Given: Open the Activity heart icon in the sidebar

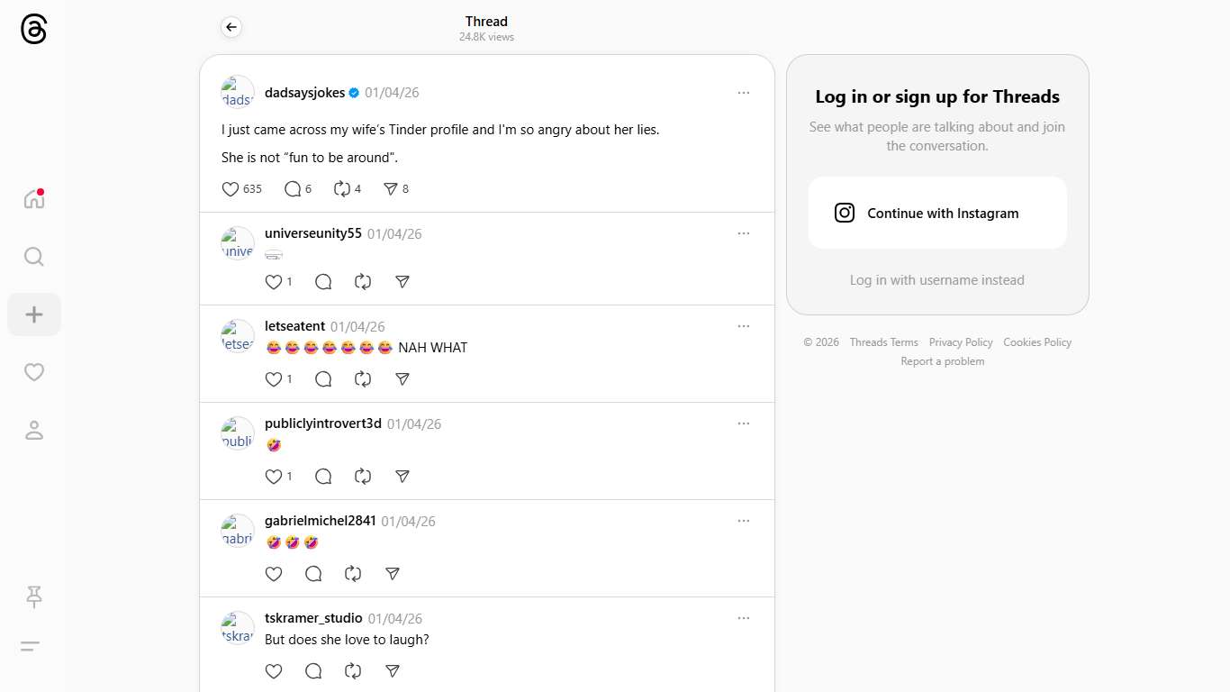Looking at the screenshot, I should 33,372.
